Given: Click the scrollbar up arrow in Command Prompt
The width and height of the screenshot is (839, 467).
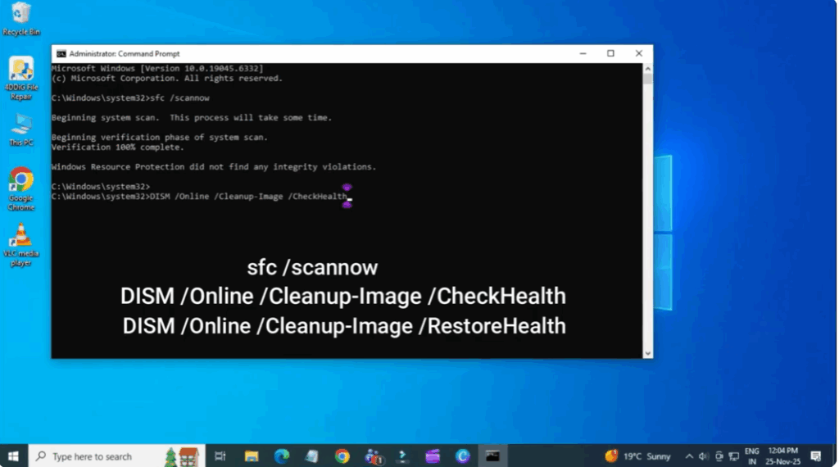Looking at the screenshot, I should [647, 69].
